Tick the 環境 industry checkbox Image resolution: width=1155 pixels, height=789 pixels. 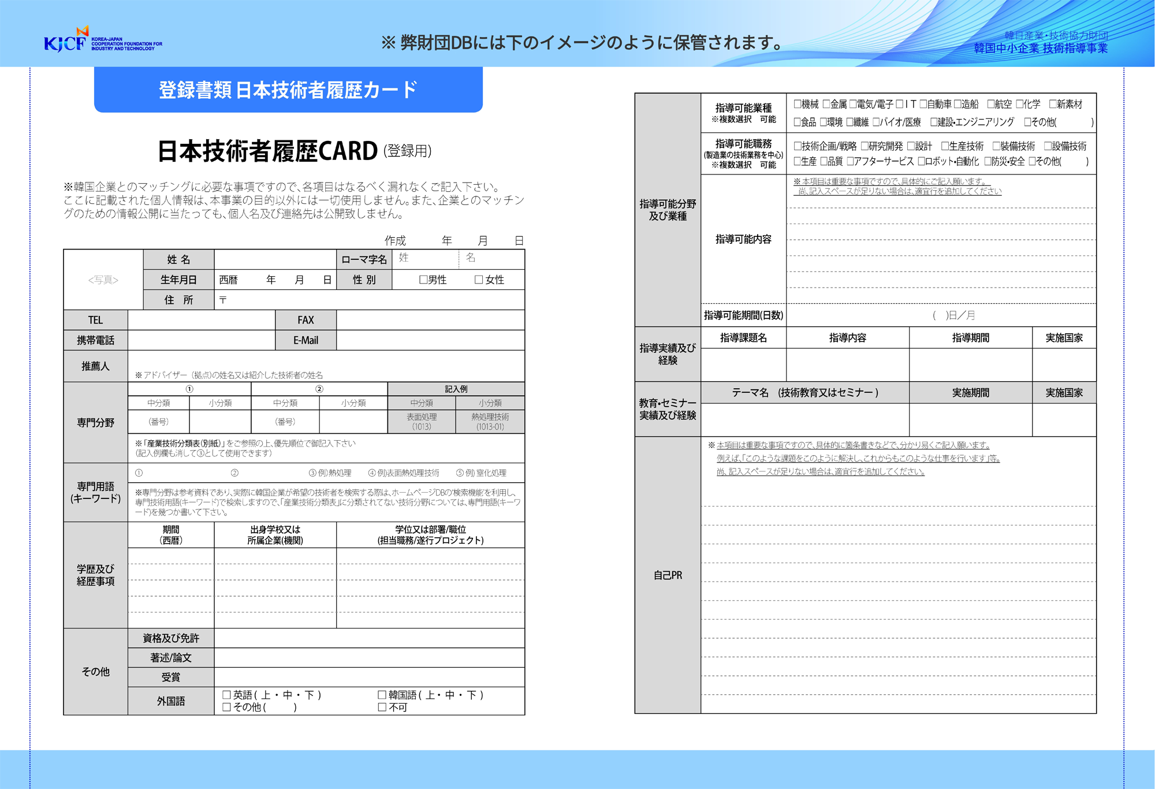824,122
